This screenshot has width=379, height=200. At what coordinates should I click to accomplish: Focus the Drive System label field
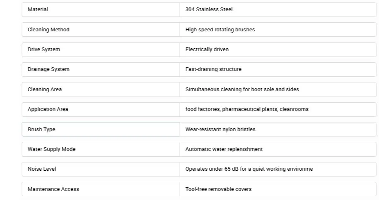[x=101, y=49]
